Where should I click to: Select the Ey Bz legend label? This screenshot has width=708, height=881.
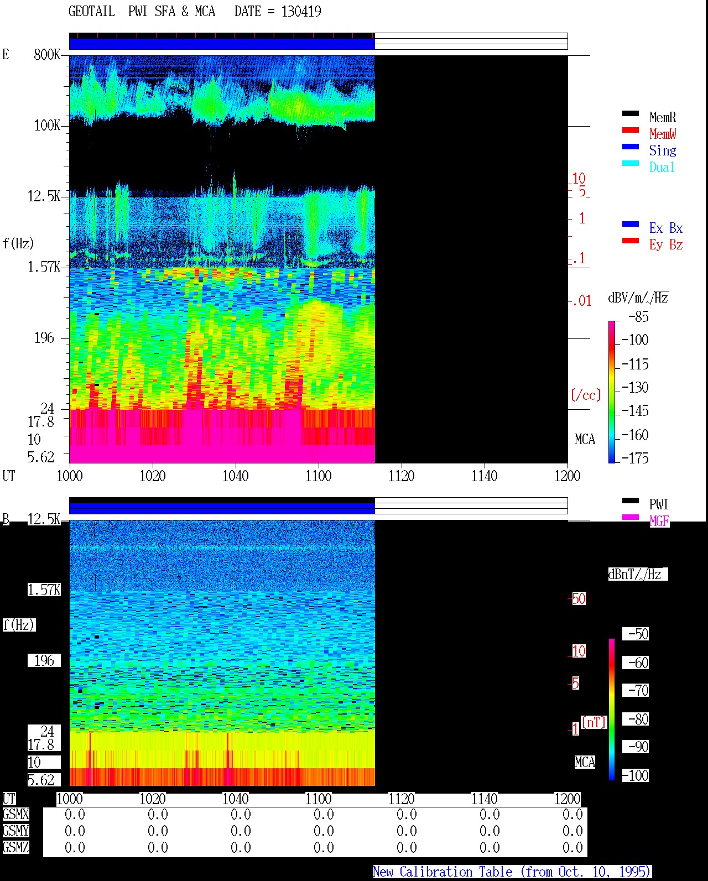(x=666, y=244)
